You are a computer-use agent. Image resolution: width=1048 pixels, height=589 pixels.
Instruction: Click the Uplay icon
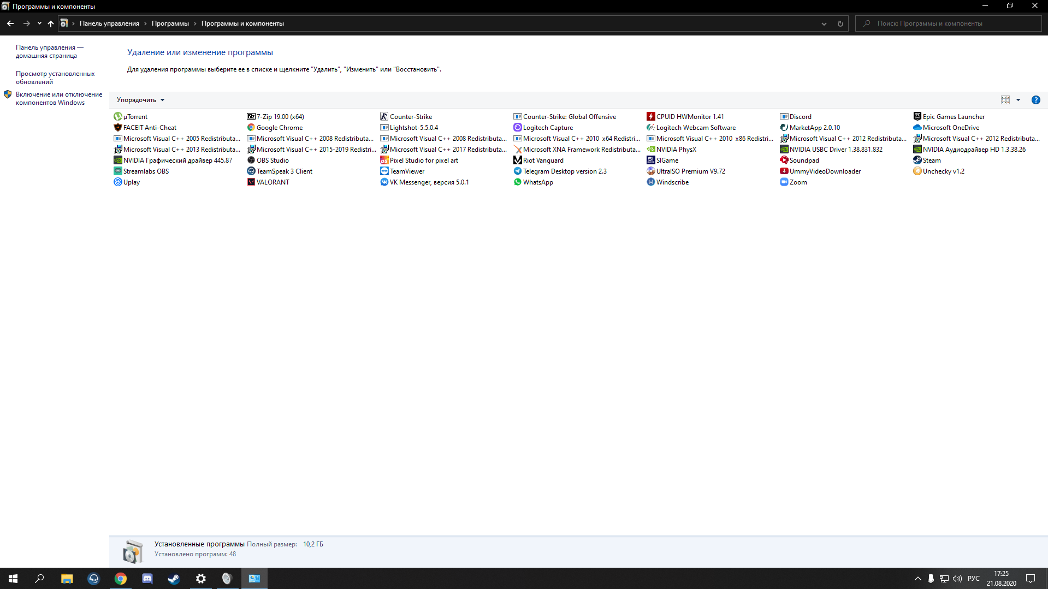117,182
